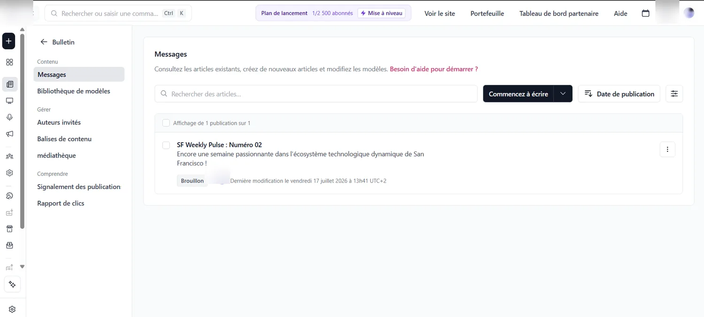This screenshot has width=704, height=317.
Task: Open the megaphone ads icon in sidebar
Action: pos(9,134)
